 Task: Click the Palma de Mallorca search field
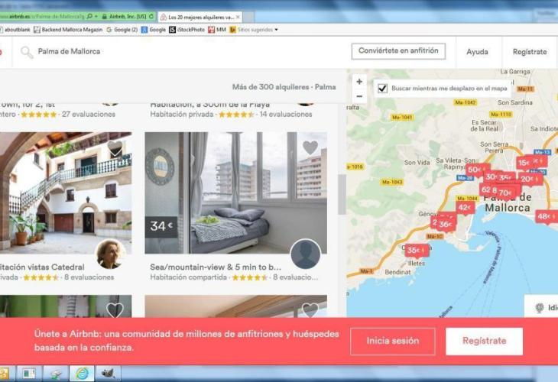69,52
